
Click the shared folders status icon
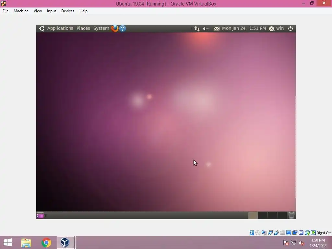282,233
